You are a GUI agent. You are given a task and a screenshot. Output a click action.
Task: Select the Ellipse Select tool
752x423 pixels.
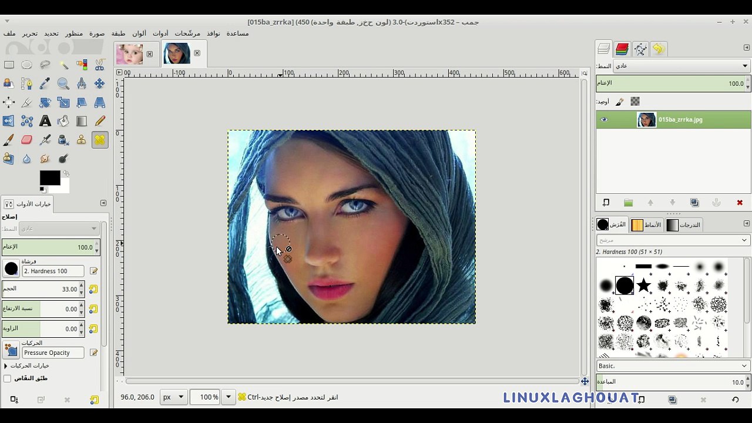(27, 65)
